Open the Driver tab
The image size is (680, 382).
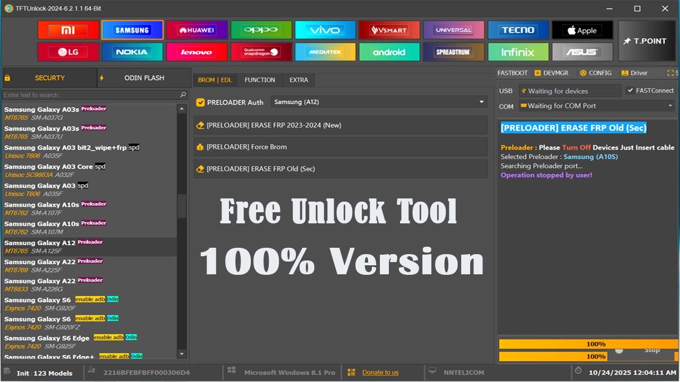(x=634, y=73)
